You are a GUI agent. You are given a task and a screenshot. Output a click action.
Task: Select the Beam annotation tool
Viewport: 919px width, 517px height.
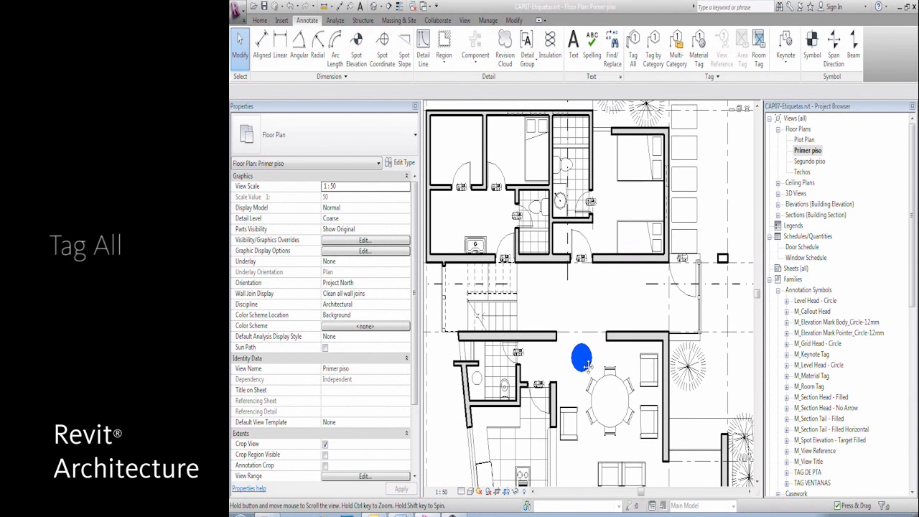[x=854, y=47]
